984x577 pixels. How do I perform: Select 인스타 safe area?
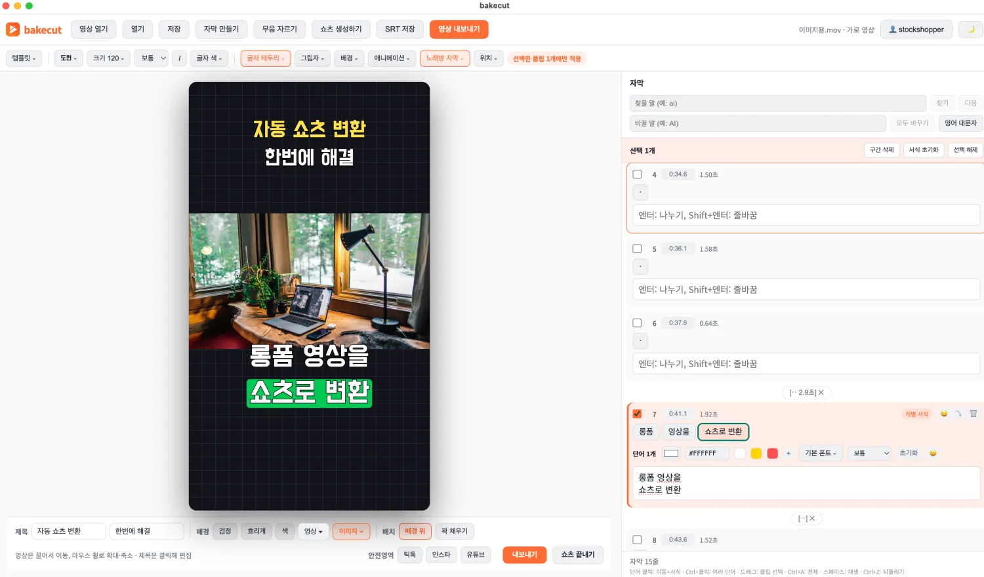(x=441, y=555)
